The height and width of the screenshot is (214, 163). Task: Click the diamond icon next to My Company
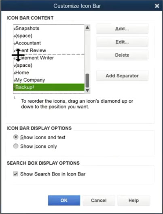pyautogui.click(x=15, y=81)
